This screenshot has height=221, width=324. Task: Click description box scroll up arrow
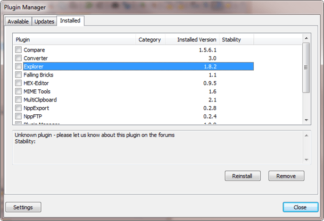tap(306, 135)
